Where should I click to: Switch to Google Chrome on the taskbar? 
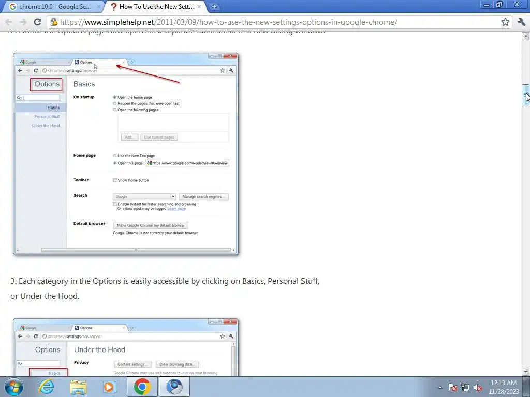[142, 387]
